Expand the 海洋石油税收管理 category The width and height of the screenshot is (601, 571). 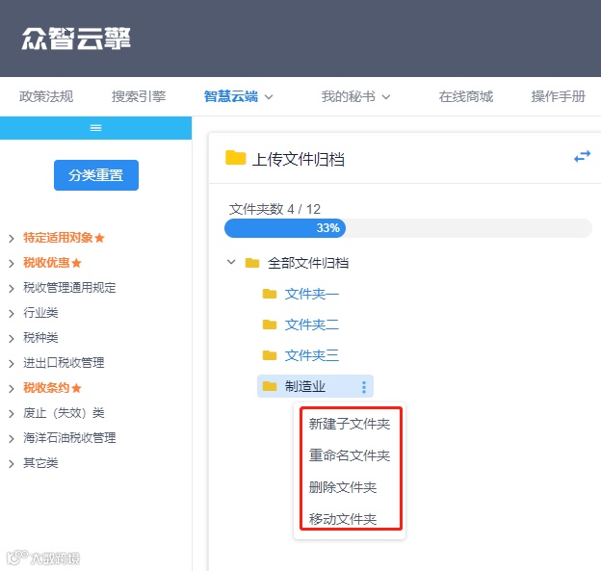(x=12, y=438)
